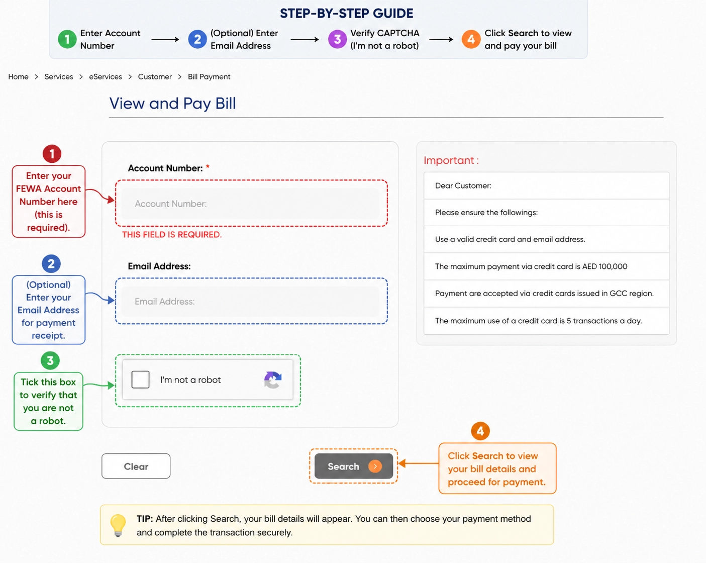Click the red numbered badge above the FEWA annotation

pyautogui.click(x=52, y=154)
